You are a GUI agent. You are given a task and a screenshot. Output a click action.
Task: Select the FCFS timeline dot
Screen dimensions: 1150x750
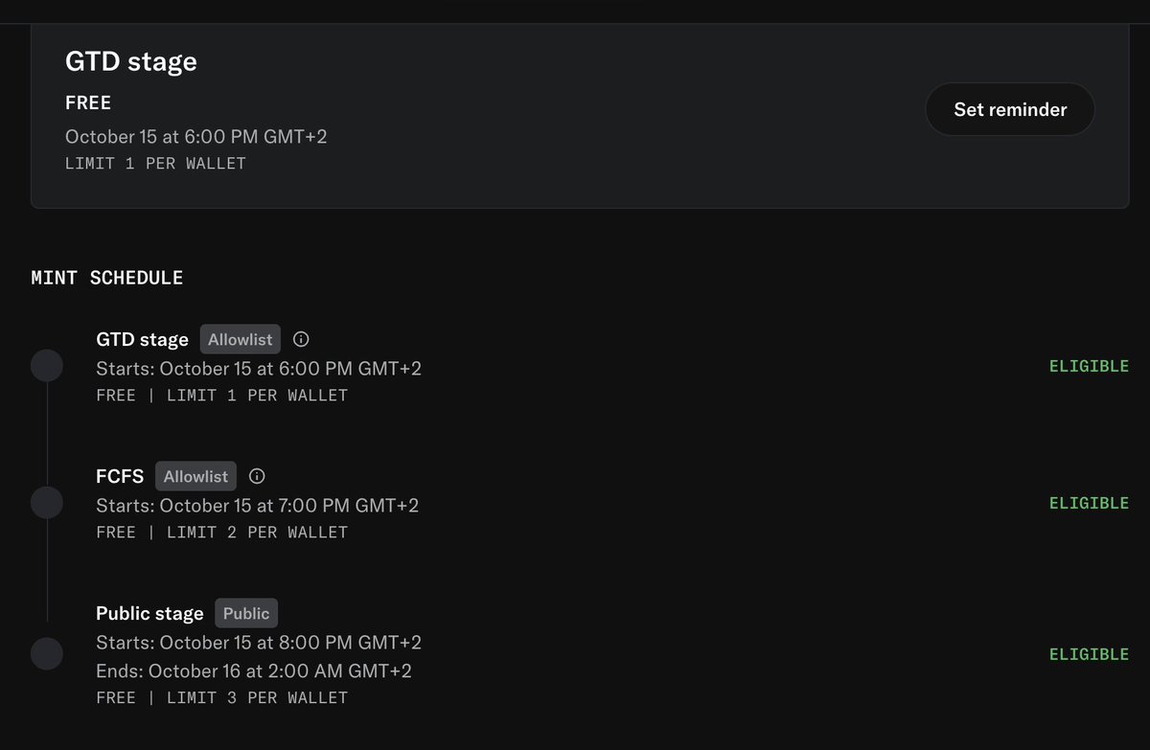point(47,503)
